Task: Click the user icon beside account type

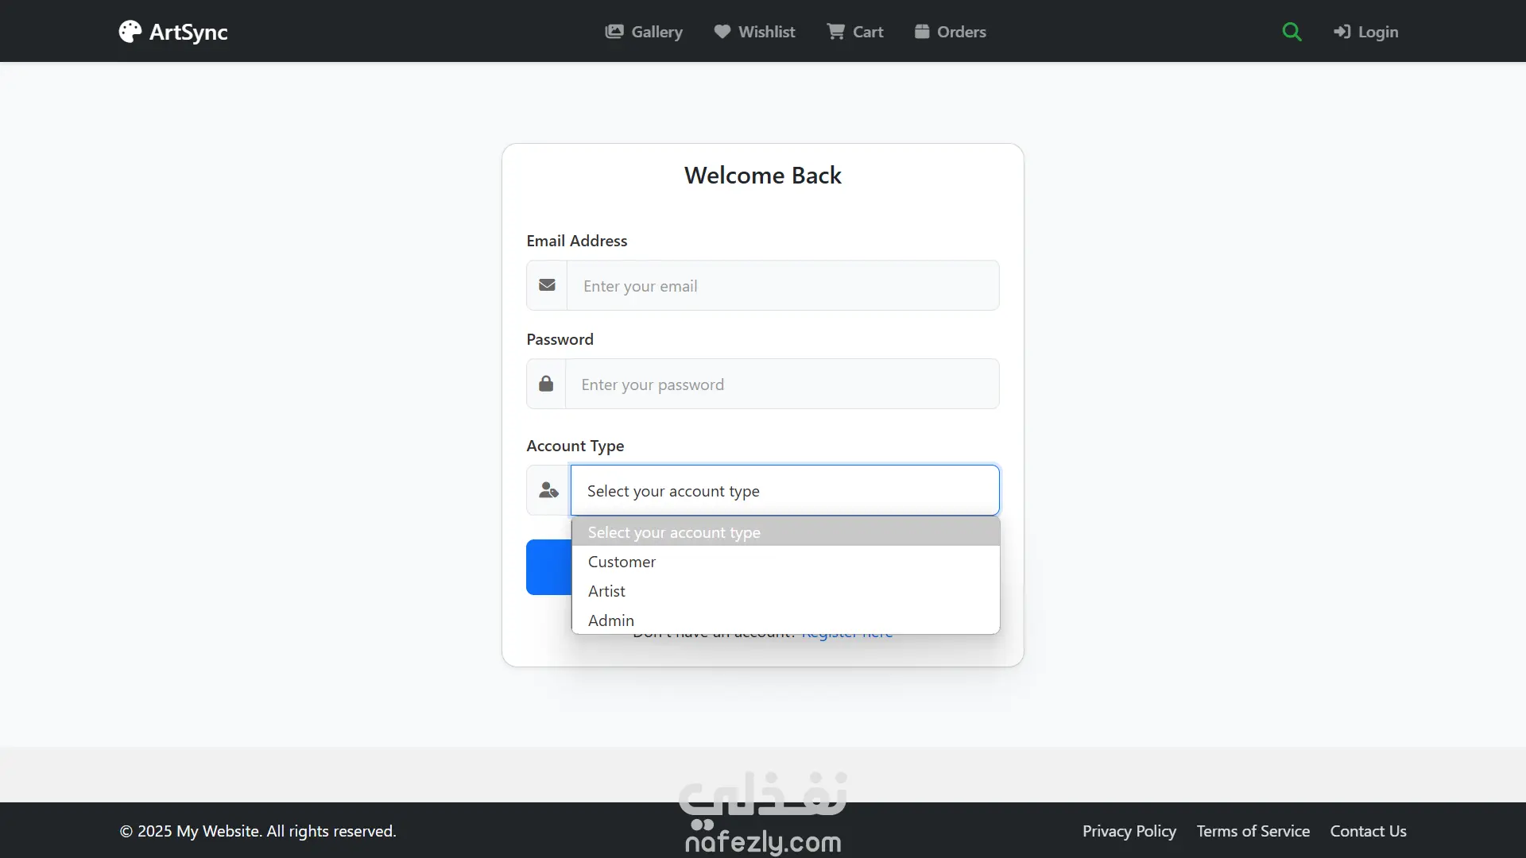Action: click(x=548, y=490)
